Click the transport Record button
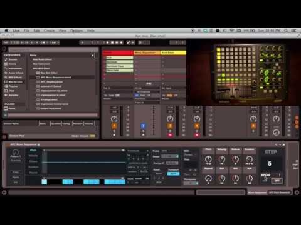The image size is (301, 225). 117,42
